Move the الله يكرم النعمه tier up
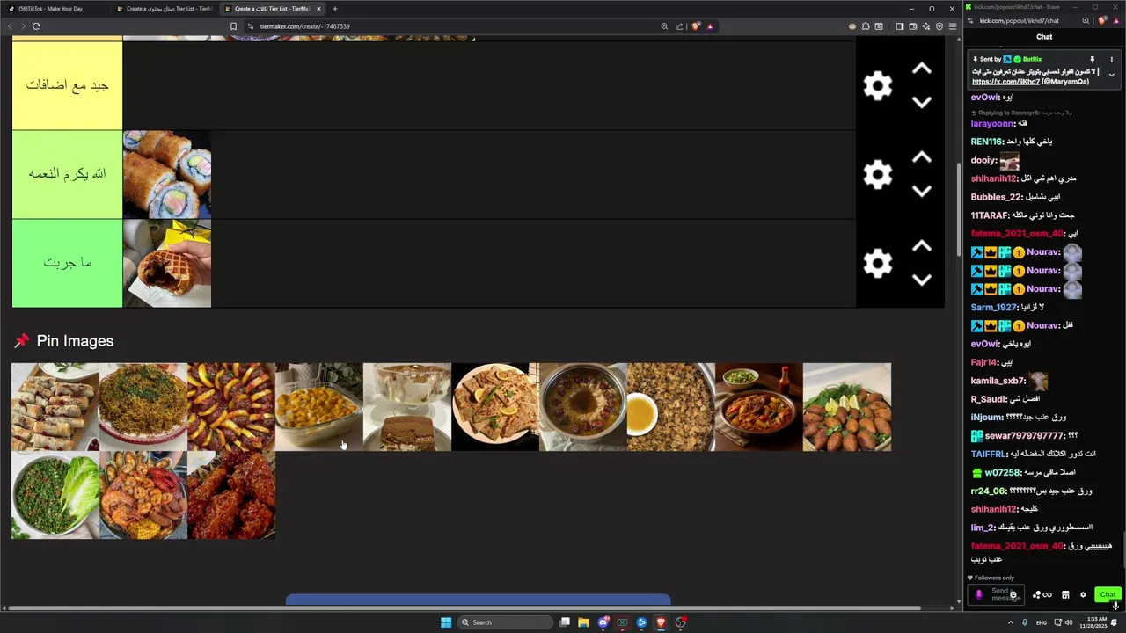This screenshot has height=633, width=1126. coord(921,157)
